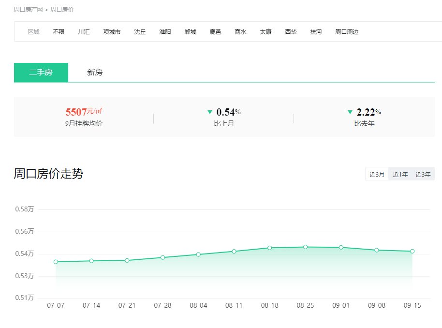Filter by 项城市 district
The image size is (442, 328).
(112, 31)
